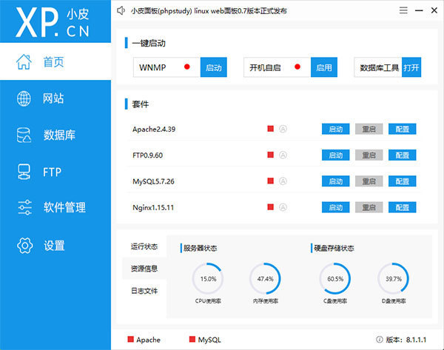Toggle auto-start icon for Nginx1.15.11
444x350 pixels.
pyautogui.click(x=283, y=207)
